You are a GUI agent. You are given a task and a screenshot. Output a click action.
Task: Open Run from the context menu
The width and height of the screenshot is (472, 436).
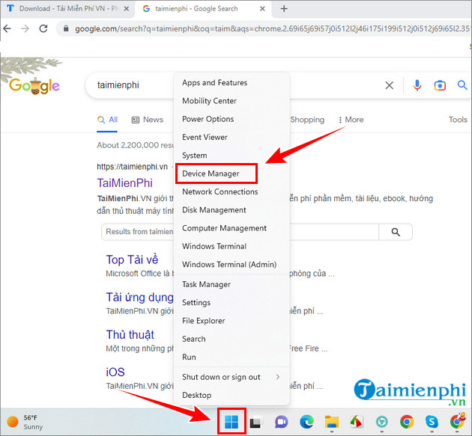click(x=232, y=357)
